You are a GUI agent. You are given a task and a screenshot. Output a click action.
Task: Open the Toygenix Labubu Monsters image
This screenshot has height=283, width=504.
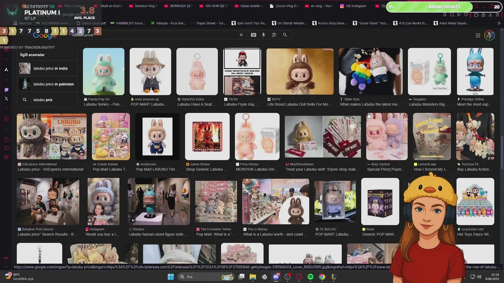[x=430, y=72]
